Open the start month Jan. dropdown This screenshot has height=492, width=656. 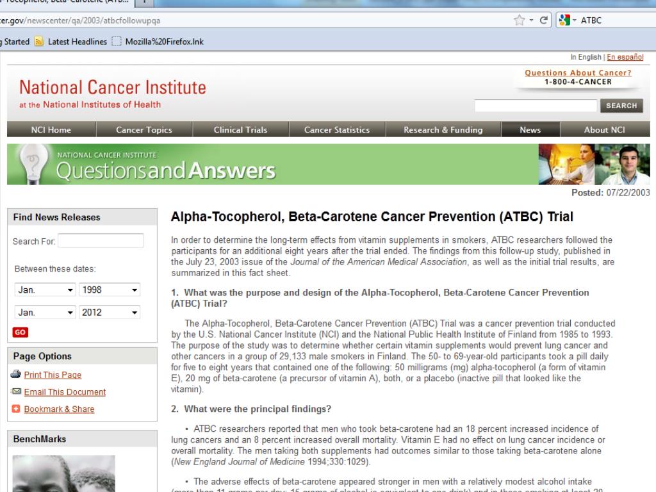pyautogui.click(x=45, y=290)
